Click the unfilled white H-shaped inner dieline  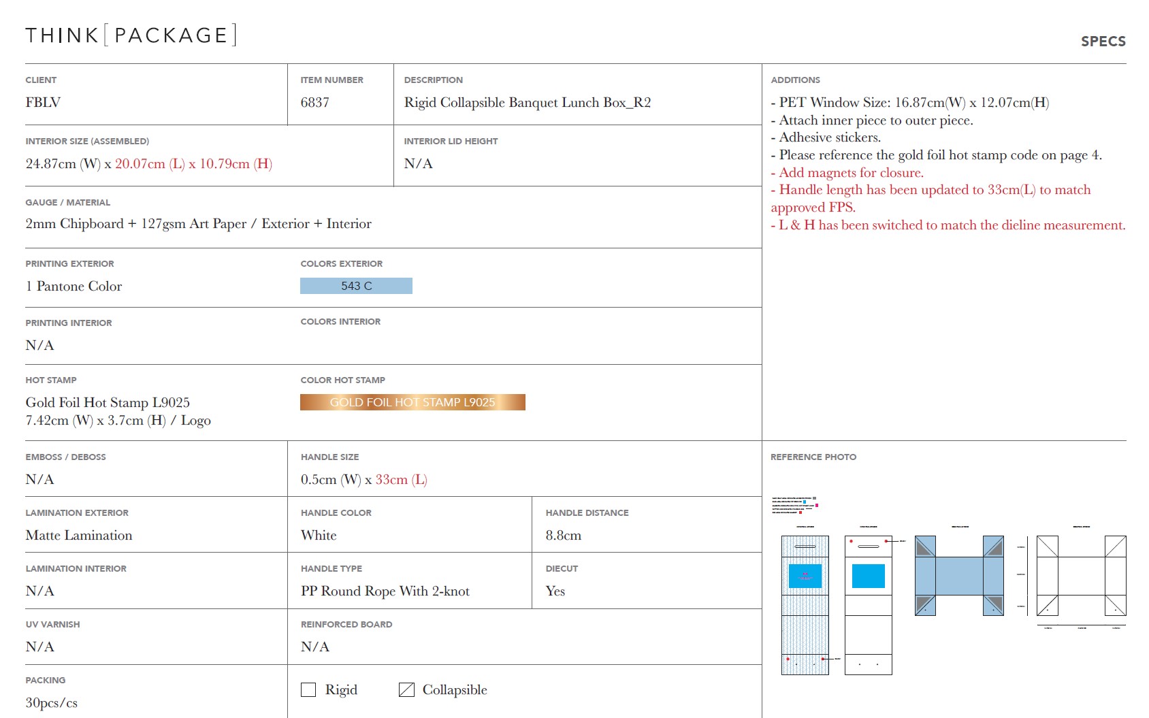(x=1080, y=576)
